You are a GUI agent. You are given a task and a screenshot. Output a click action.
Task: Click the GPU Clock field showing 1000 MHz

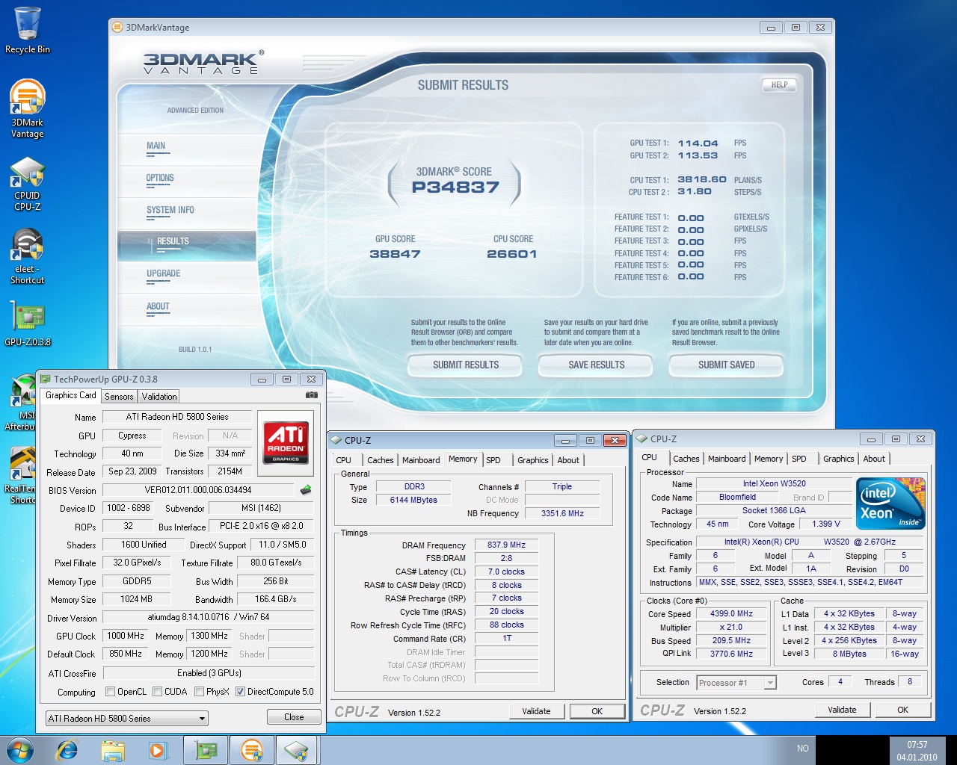click(x=126, y=636)
